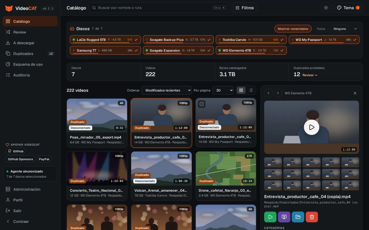
Task: Open Poas_mirador_05_export.mp4 thumbnail
Action: point(97,115)
